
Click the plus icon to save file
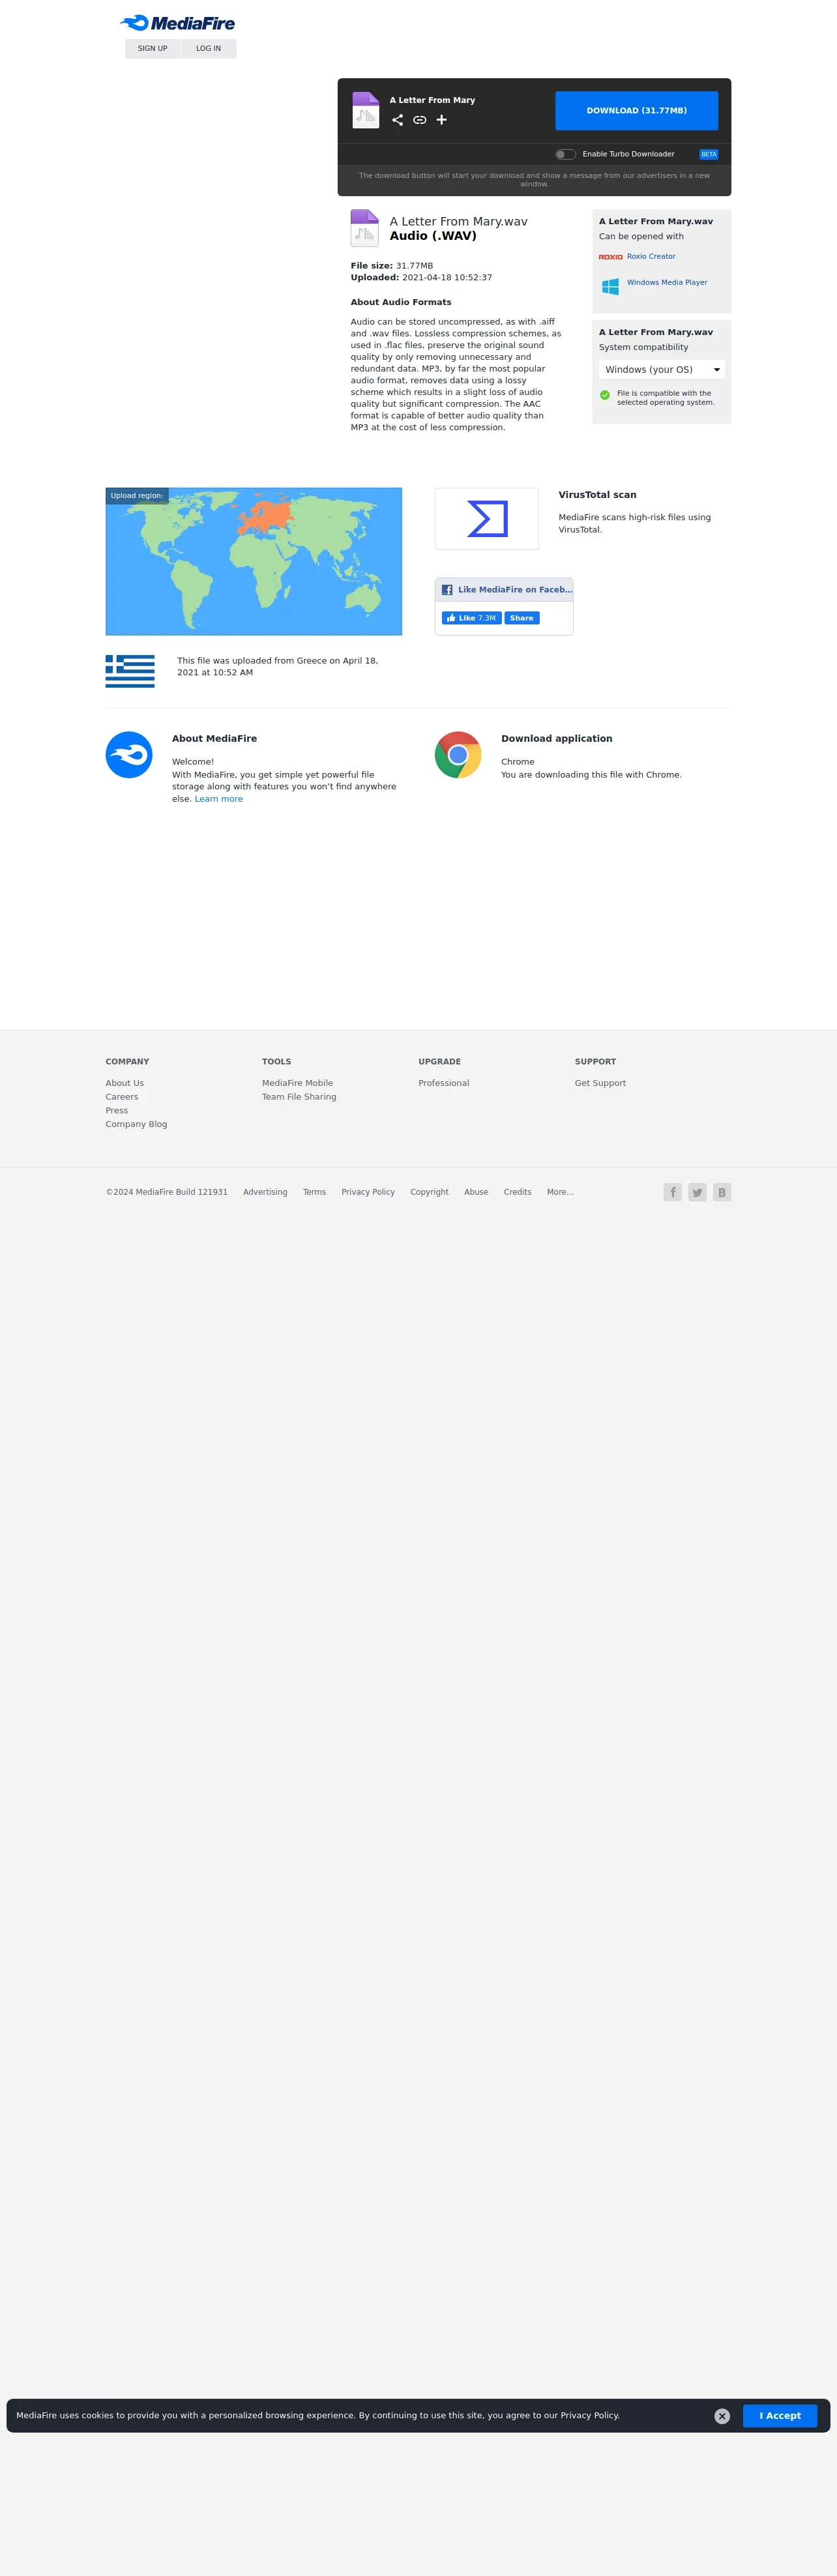tap(441, 120)
